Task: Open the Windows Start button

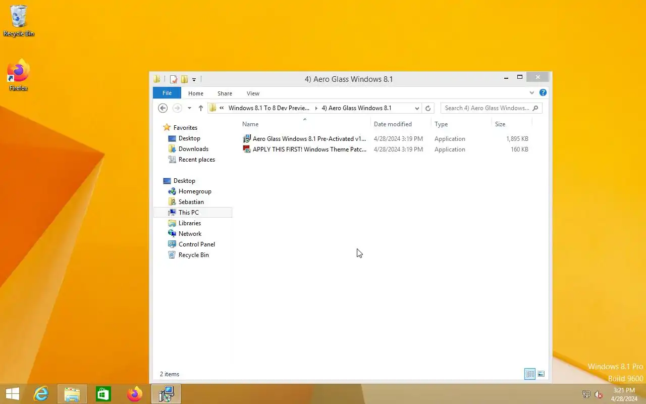Action: pyautogui.click(x=13, y=394)
